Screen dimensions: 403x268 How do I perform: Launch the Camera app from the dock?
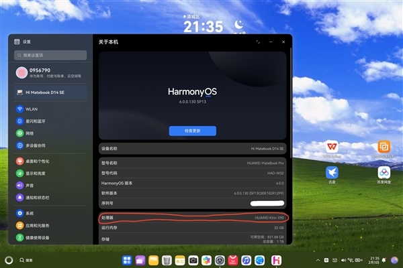point(193,261)
